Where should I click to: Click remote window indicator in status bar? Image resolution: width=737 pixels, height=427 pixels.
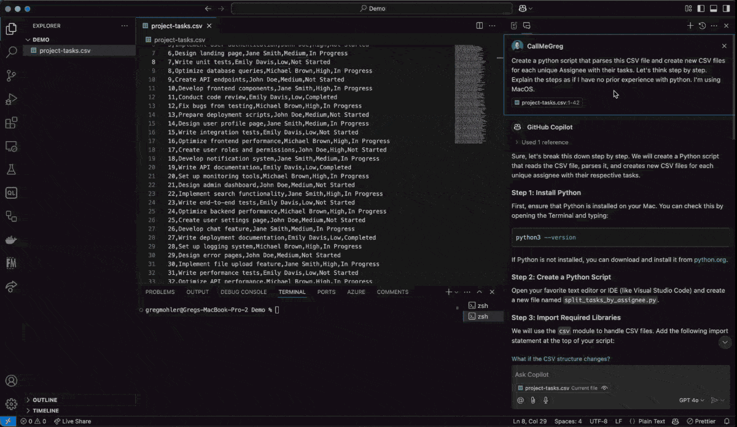(7, 421)
